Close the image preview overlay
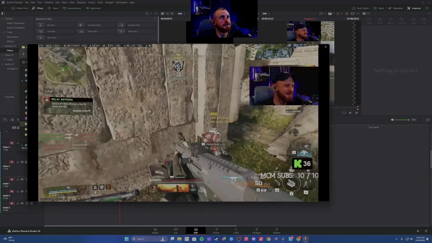 click(x=325, y=47)
